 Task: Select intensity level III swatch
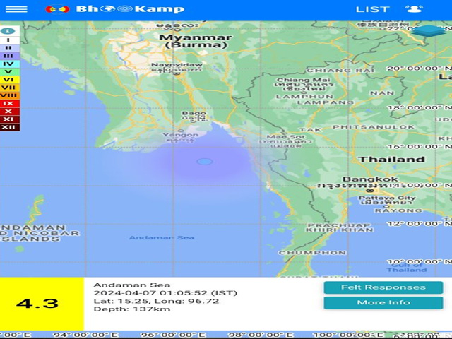click(8, 56)
